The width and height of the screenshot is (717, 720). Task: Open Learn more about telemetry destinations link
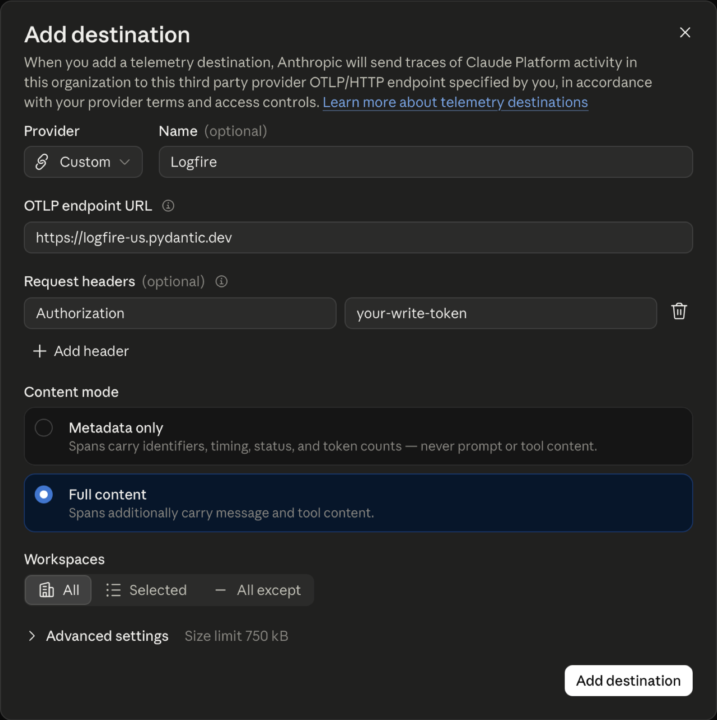455,102
